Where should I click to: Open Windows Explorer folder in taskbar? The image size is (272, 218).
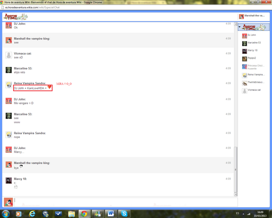71,214
